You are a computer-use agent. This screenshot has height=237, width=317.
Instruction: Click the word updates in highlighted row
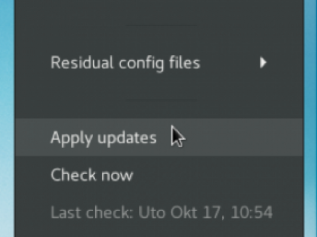coord(127,138)
